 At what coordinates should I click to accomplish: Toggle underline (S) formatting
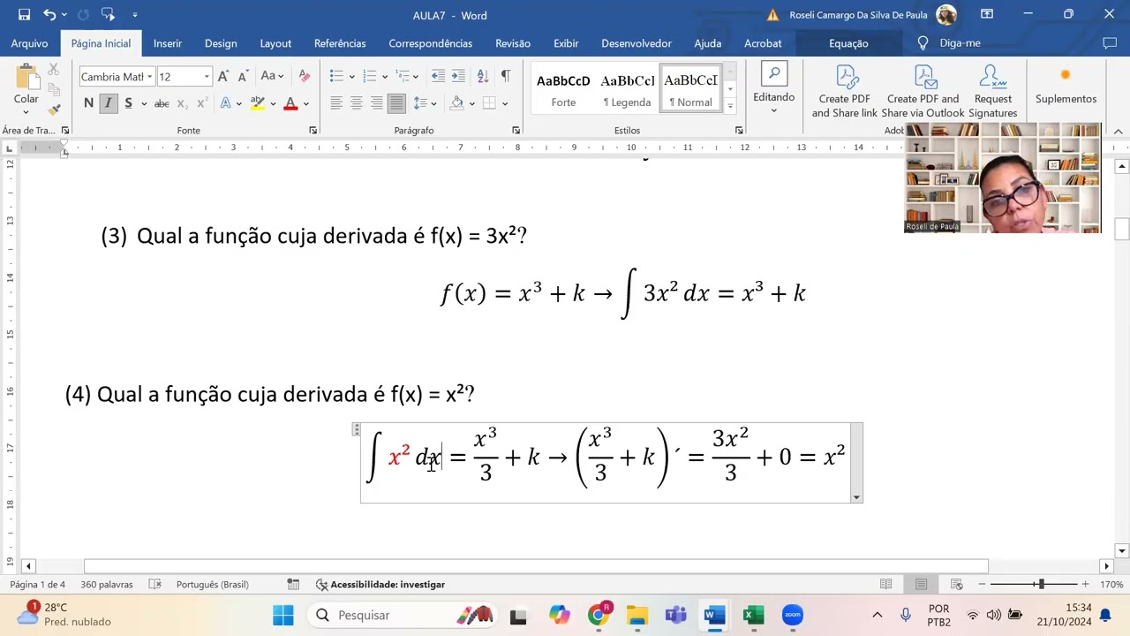[128, 103]
